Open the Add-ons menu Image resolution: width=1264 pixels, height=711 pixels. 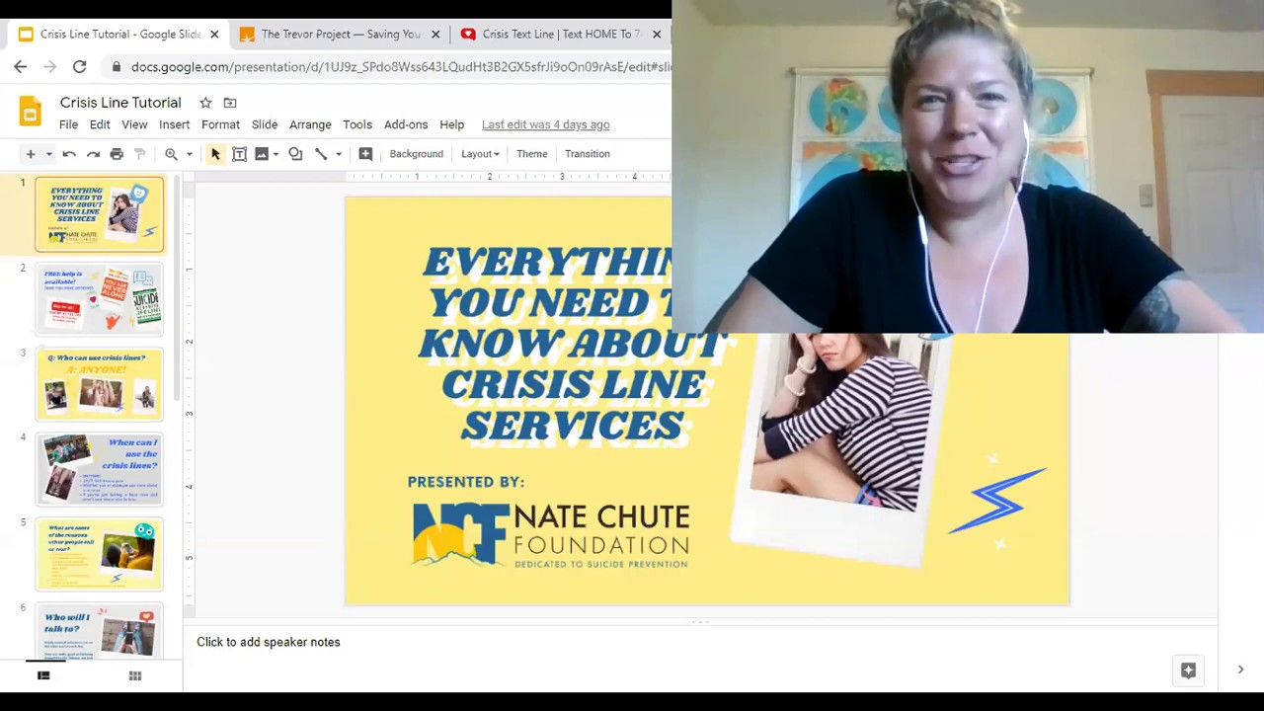pyautogui.click(x=406, y=124)
